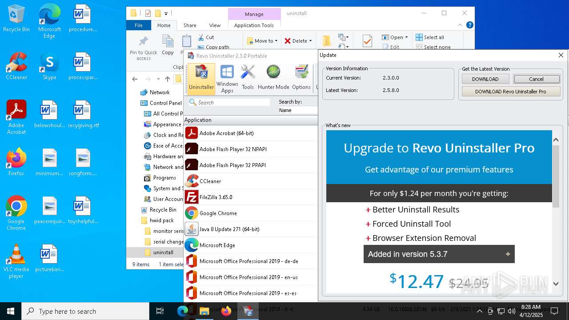Select the Adobe Acrobat (64-bit) app icon
The width and height of the screenshot is (569, 320).
tap(192, 133)
